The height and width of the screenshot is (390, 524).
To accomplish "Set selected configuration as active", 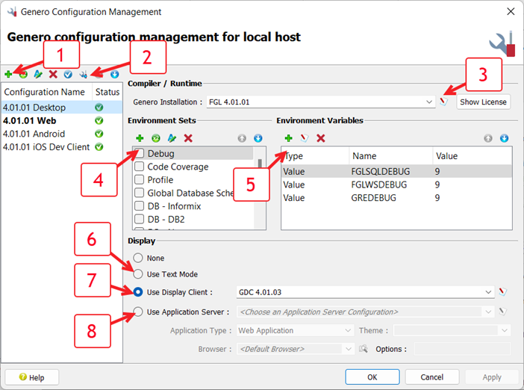I will pyautogui.click(x=68, y=74).
